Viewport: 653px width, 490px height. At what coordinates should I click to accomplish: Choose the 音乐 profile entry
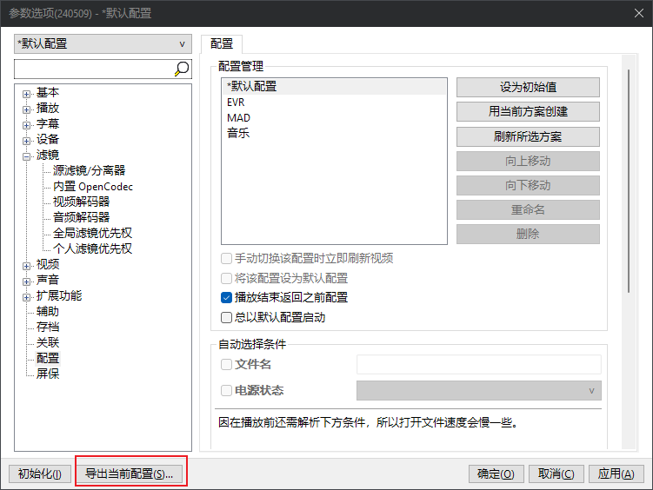tap(238, 133)
